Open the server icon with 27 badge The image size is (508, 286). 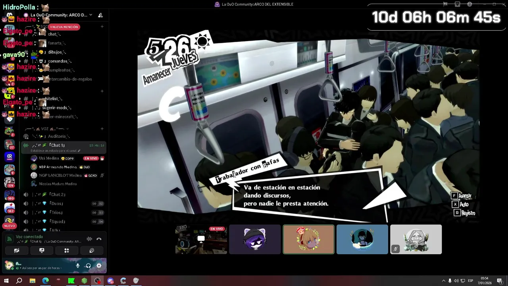click(x=10, y=144)
